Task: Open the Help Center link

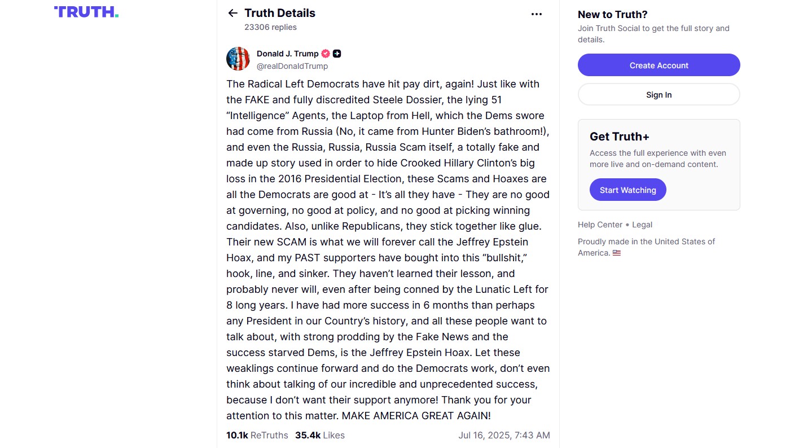Action: pyautogui.click(x=600, y=225)
